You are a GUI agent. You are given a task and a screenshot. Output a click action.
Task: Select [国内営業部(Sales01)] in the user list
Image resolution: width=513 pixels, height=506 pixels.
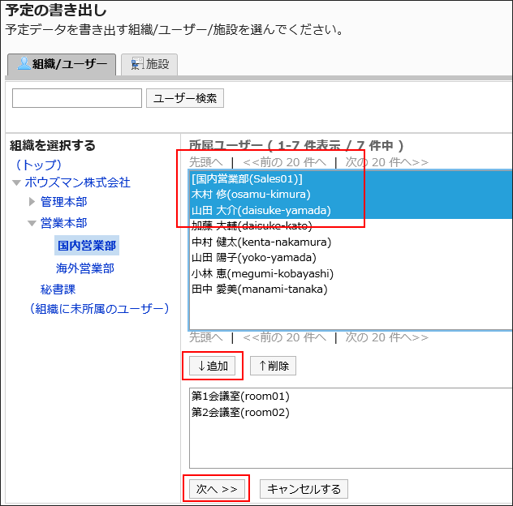(351, 178)
